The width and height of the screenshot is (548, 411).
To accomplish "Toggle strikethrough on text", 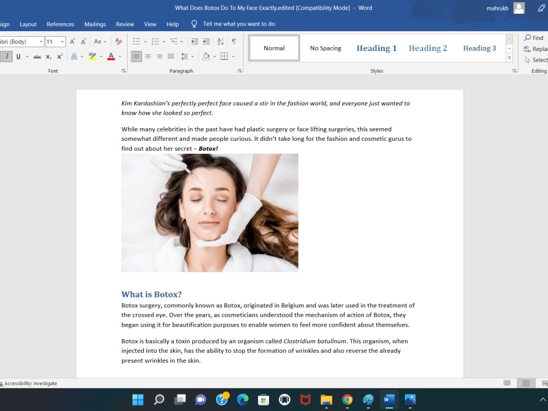I will (x=37, y=56).
